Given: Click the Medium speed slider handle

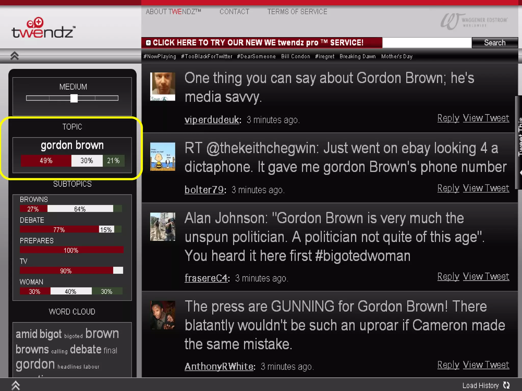Looking at the screenshot, I should (74, 98).
